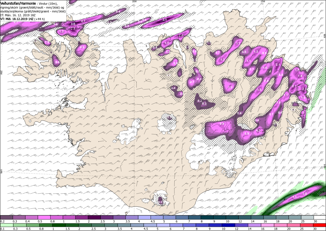Screen dimensions: 326x231
Task: Pick the dark teal swatch labeled 8 in upper legend
Action: 207,217
